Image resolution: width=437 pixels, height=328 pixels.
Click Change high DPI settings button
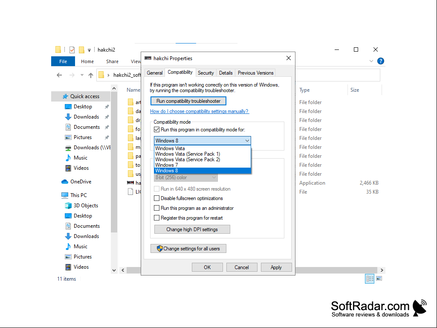(192, 229)
